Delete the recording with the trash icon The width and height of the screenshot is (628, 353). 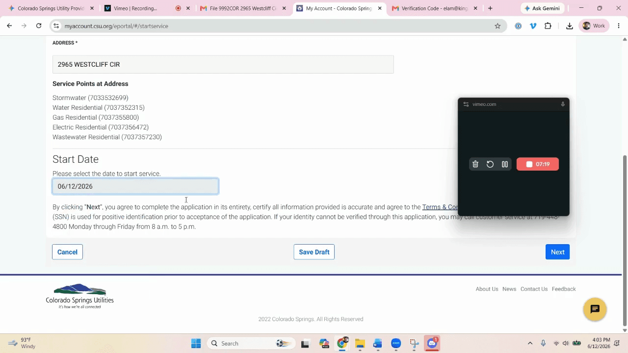(475, 164)
